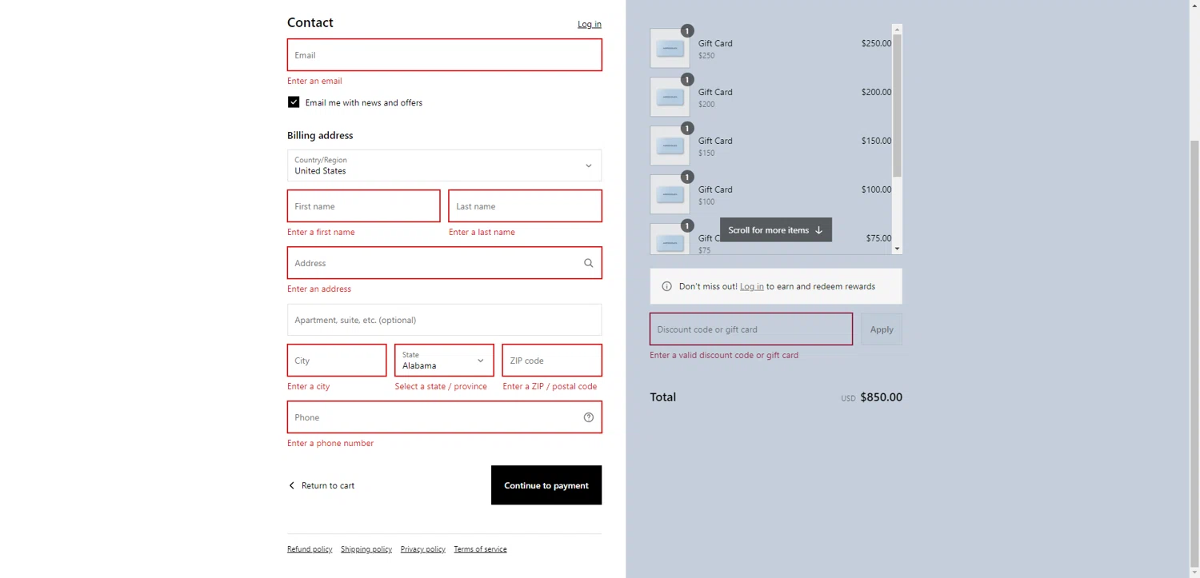Click the $250 Gift Card thumbnail
Screen dimensions: 1200x578
pos(670,49)
